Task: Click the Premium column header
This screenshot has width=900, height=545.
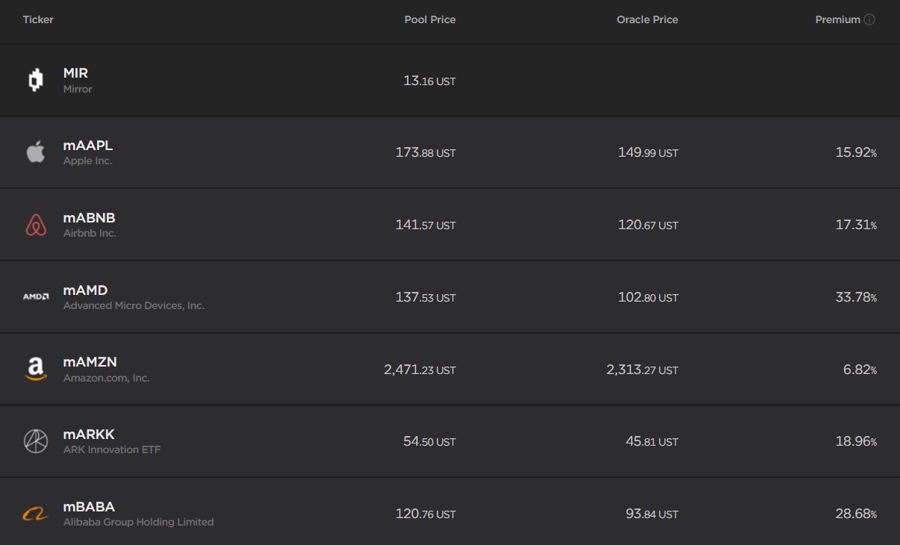Action: tap(837, 20)
